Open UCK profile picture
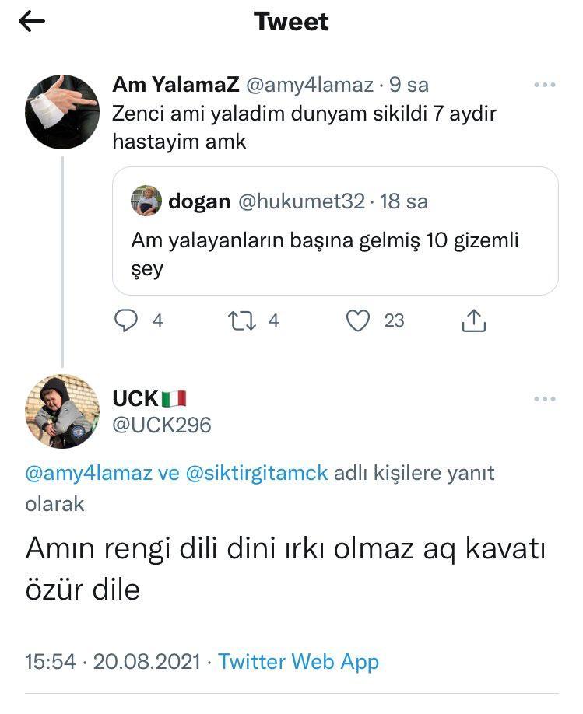The image size is (583, 714). coord(62,411)
